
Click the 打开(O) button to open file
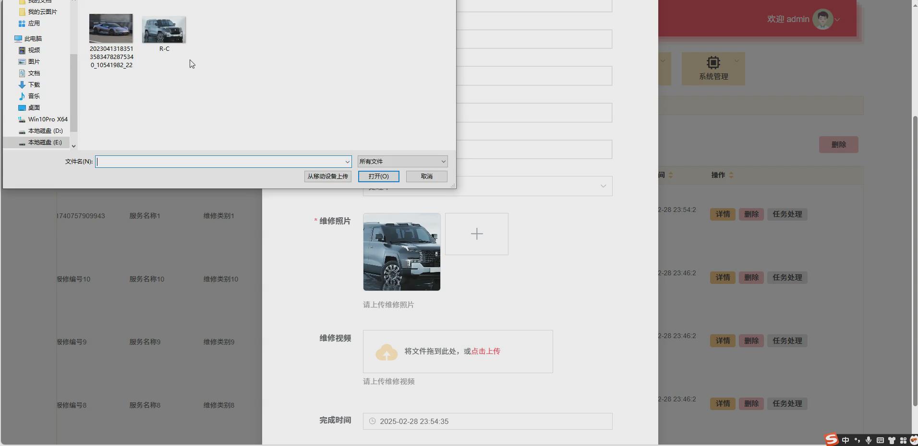coord(378,176)
